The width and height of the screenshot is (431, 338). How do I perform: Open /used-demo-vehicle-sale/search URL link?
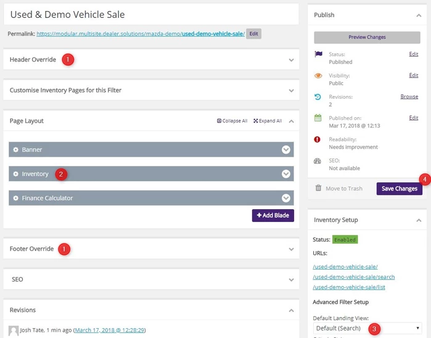pyautogui.click(x=354, y=277)
